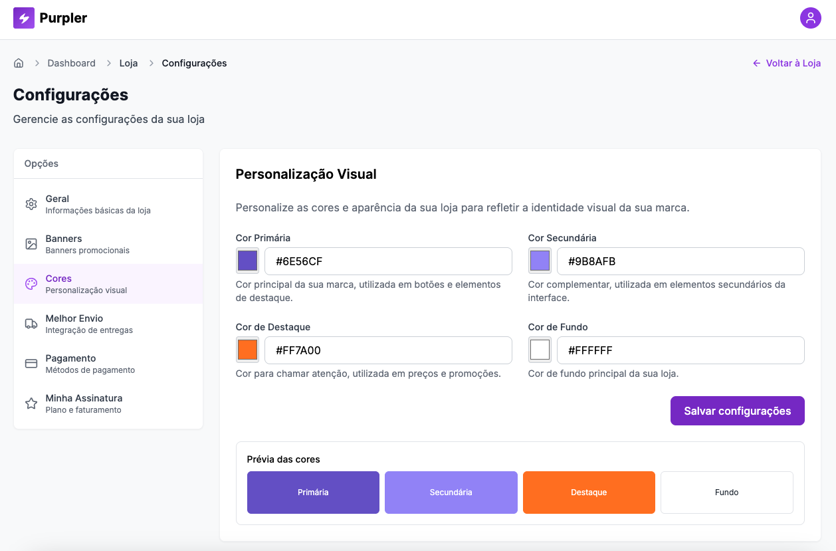Click the Purpler lightning bolt logo

coord(23,18)
